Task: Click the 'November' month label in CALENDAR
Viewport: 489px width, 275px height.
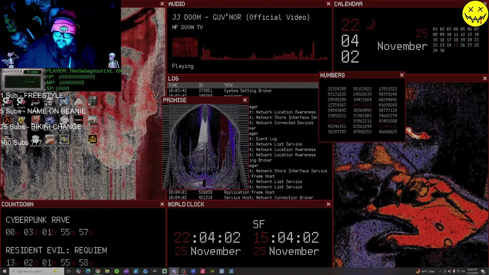Action: pyautogui.click(x=402, y=46)
